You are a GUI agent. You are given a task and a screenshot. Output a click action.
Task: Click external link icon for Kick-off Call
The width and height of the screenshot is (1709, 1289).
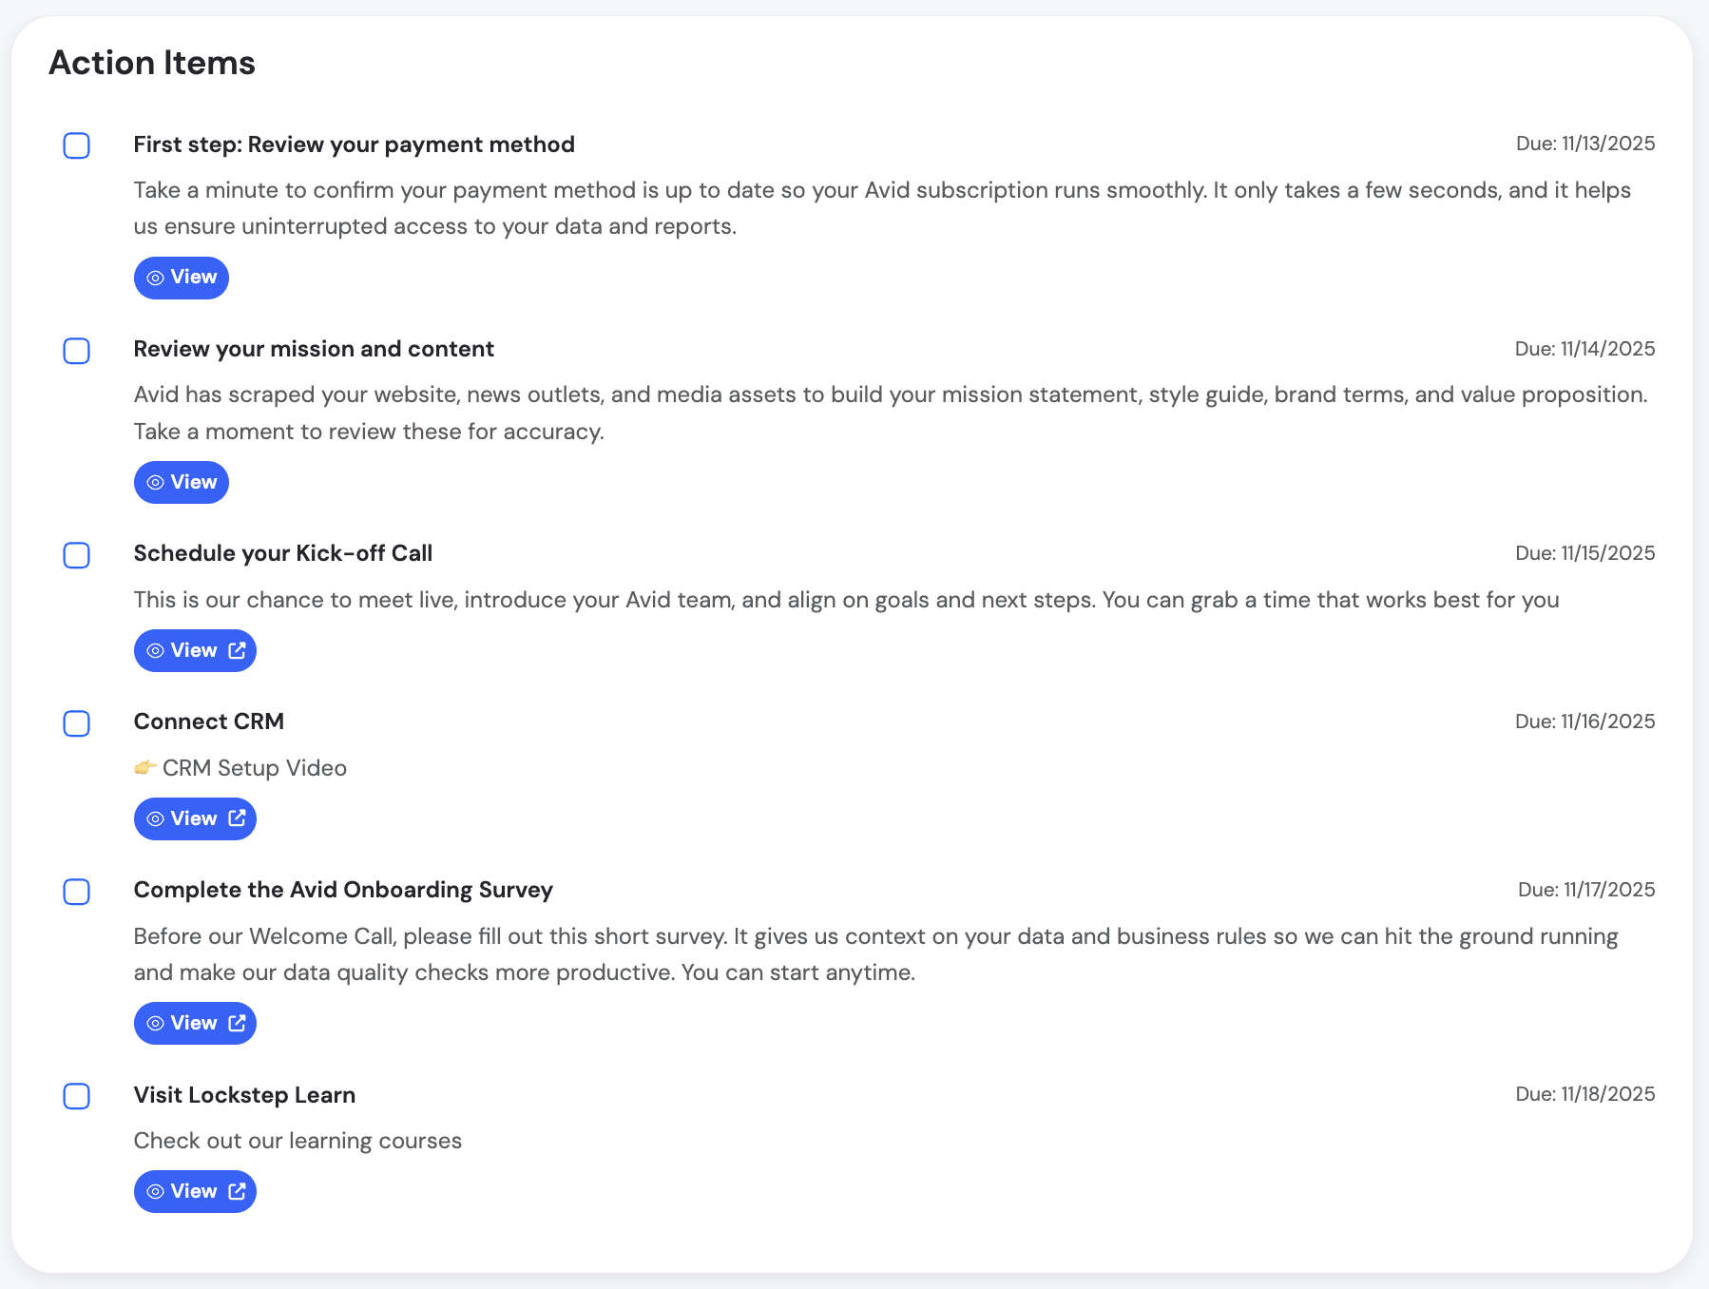[x=238, y=650]
